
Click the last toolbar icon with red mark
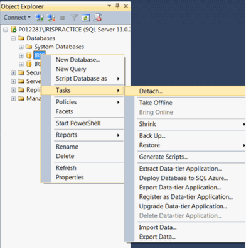tap(97, 18)
